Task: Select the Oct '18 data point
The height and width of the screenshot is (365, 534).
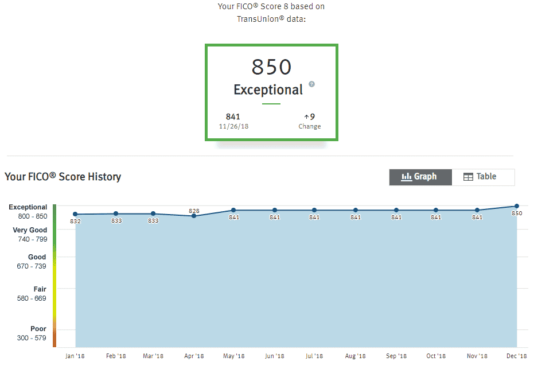Action: pos(435,210)
